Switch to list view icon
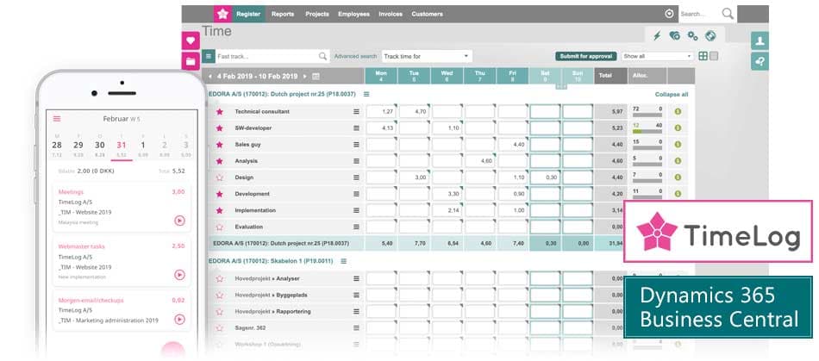This screenshot has width=819, height=361. coord(714,56)
